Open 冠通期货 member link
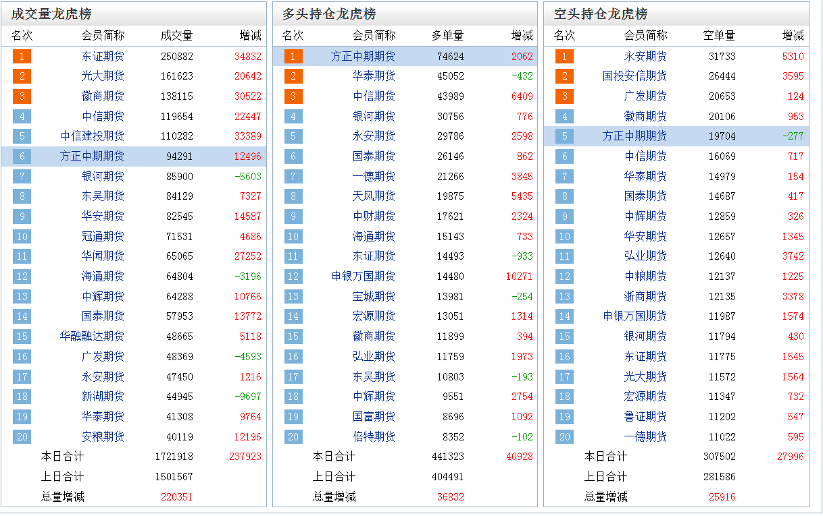The image size is (823, 516). tap(103, 237)
